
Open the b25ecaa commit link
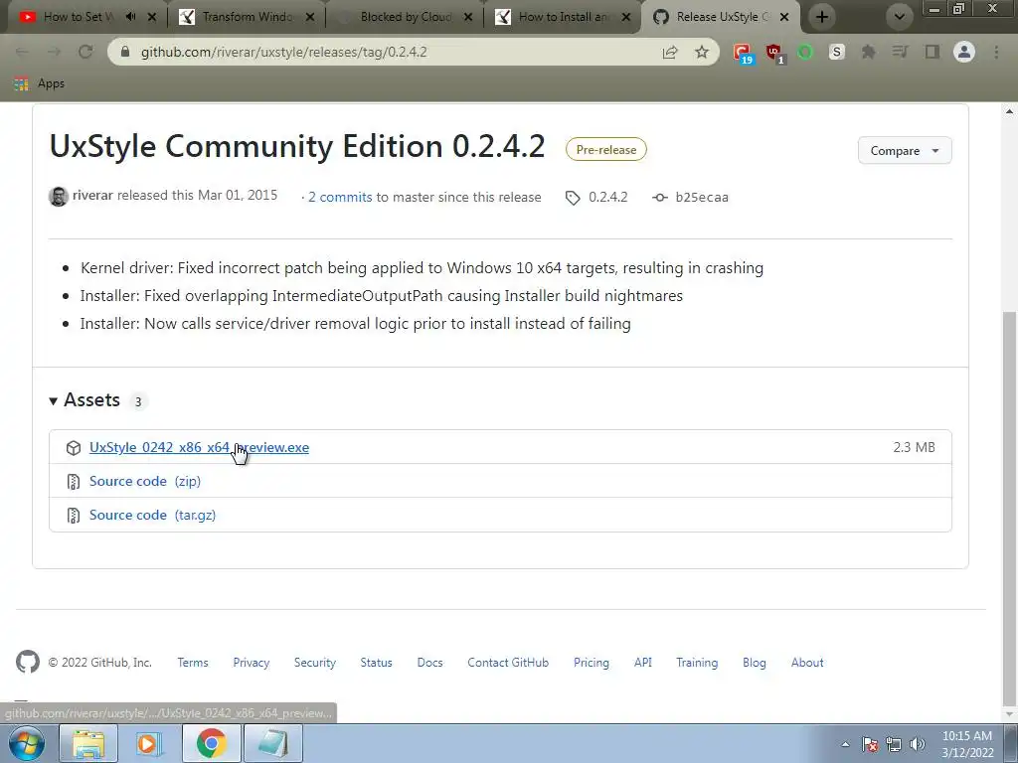pyautogui.click(x=691, y=197)
